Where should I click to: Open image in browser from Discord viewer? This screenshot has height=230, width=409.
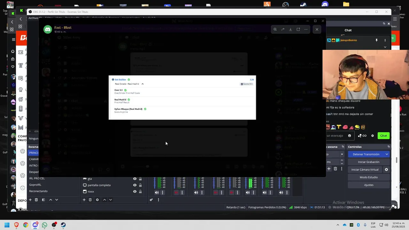click(x=298, y=29)
